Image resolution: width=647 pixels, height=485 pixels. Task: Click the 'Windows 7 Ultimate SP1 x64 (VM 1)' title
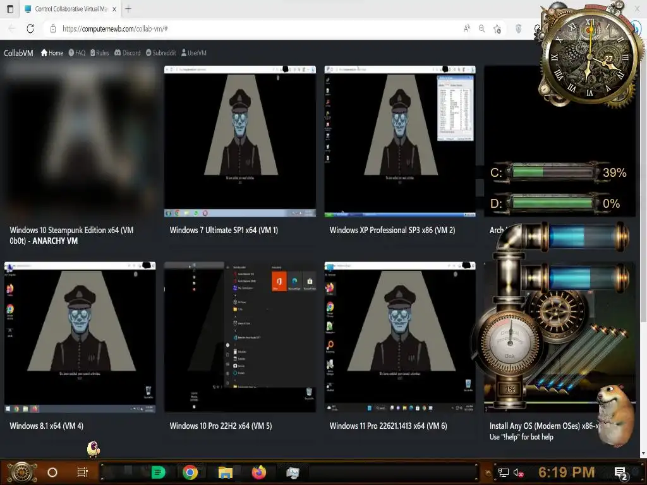click(x=224, y=230)
